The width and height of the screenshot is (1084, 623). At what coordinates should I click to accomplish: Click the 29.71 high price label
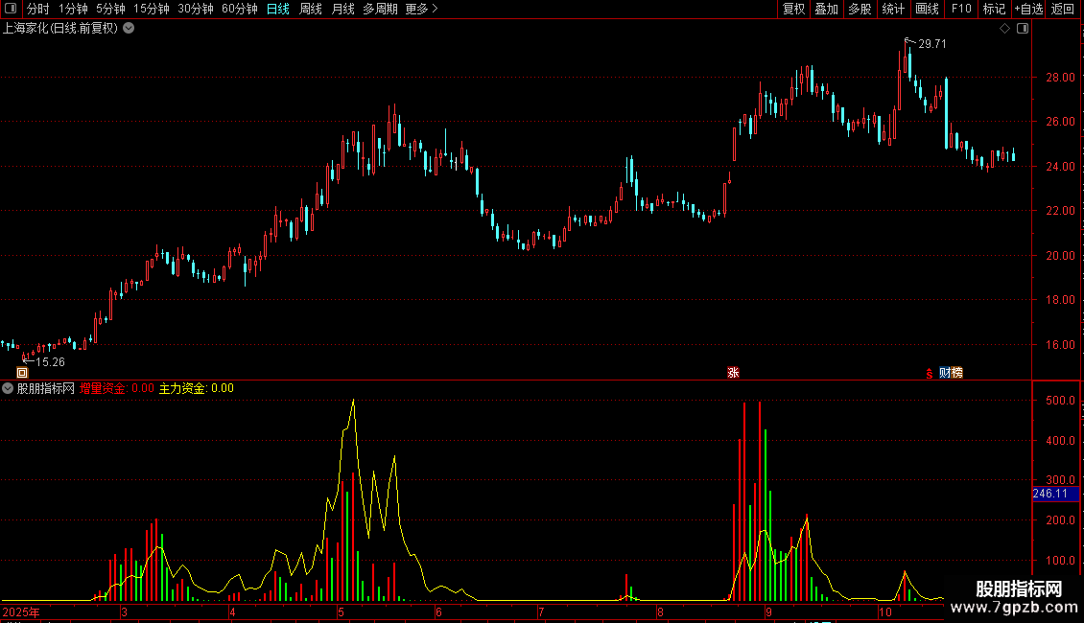tap(931, 43)
